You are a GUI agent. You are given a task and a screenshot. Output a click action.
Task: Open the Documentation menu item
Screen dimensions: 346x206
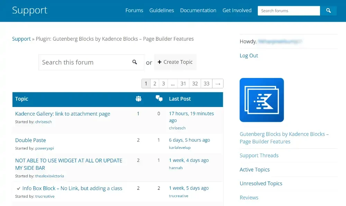point(198,10)
